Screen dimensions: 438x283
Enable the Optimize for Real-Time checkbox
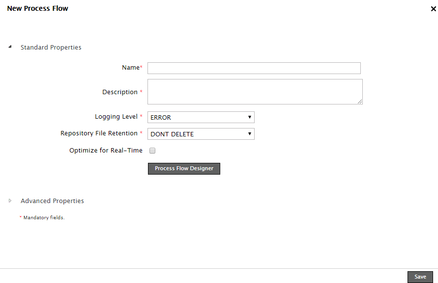point(152,151)
